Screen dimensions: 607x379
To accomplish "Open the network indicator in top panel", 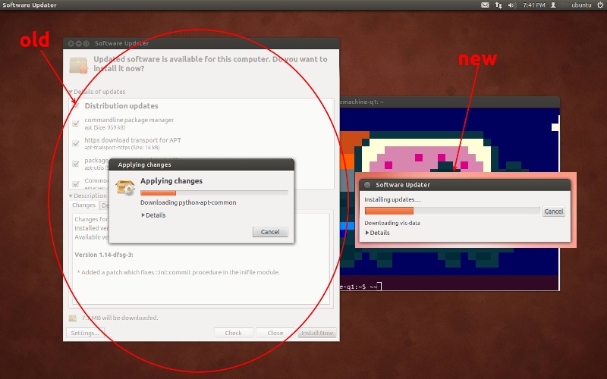I will (498, 5).
